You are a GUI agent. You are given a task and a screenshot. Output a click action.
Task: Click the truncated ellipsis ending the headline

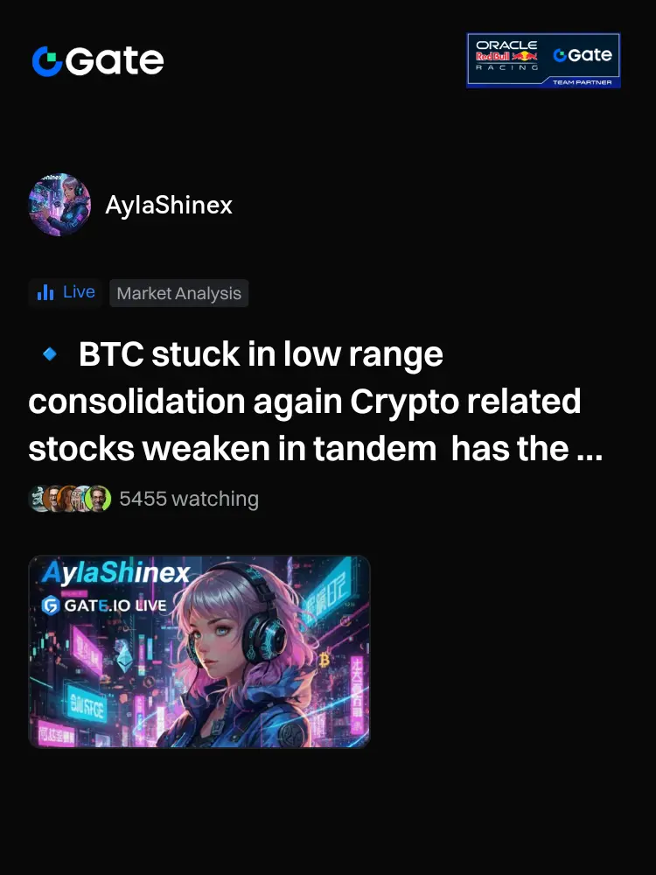coord(589,449)
